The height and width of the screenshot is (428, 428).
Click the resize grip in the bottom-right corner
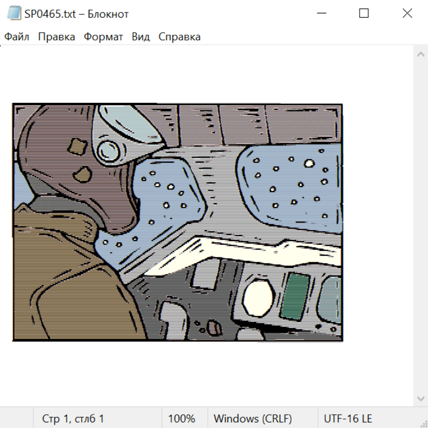tap(423, 423)
